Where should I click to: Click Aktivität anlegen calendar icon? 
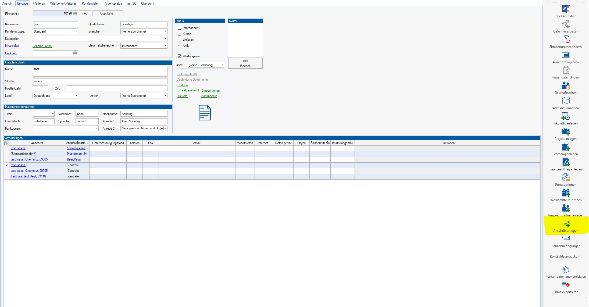(566, 116)
